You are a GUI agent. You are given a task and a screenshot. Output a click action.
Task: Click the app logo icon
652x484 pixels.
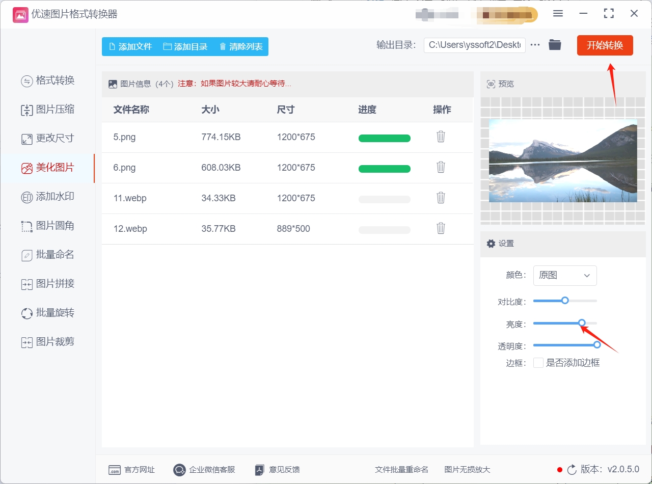tap(20, 14)
